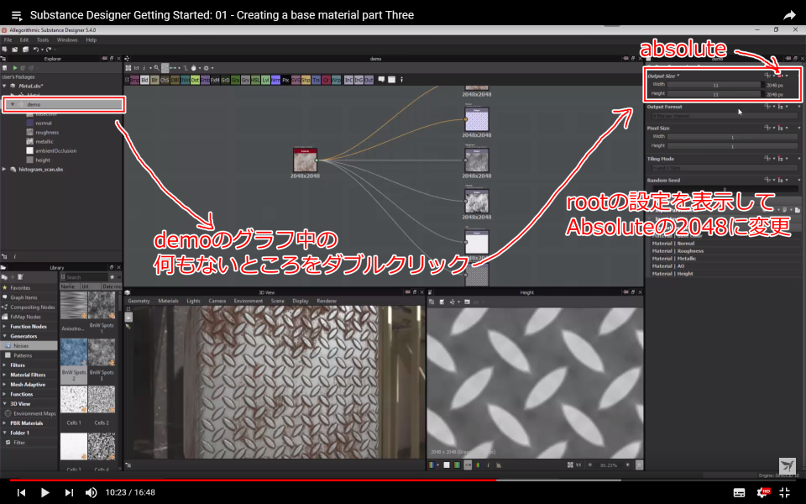This screenshot has width=806, height=504.
Task: Add Warp node via Wrp icon
Action: click(336, 81)
